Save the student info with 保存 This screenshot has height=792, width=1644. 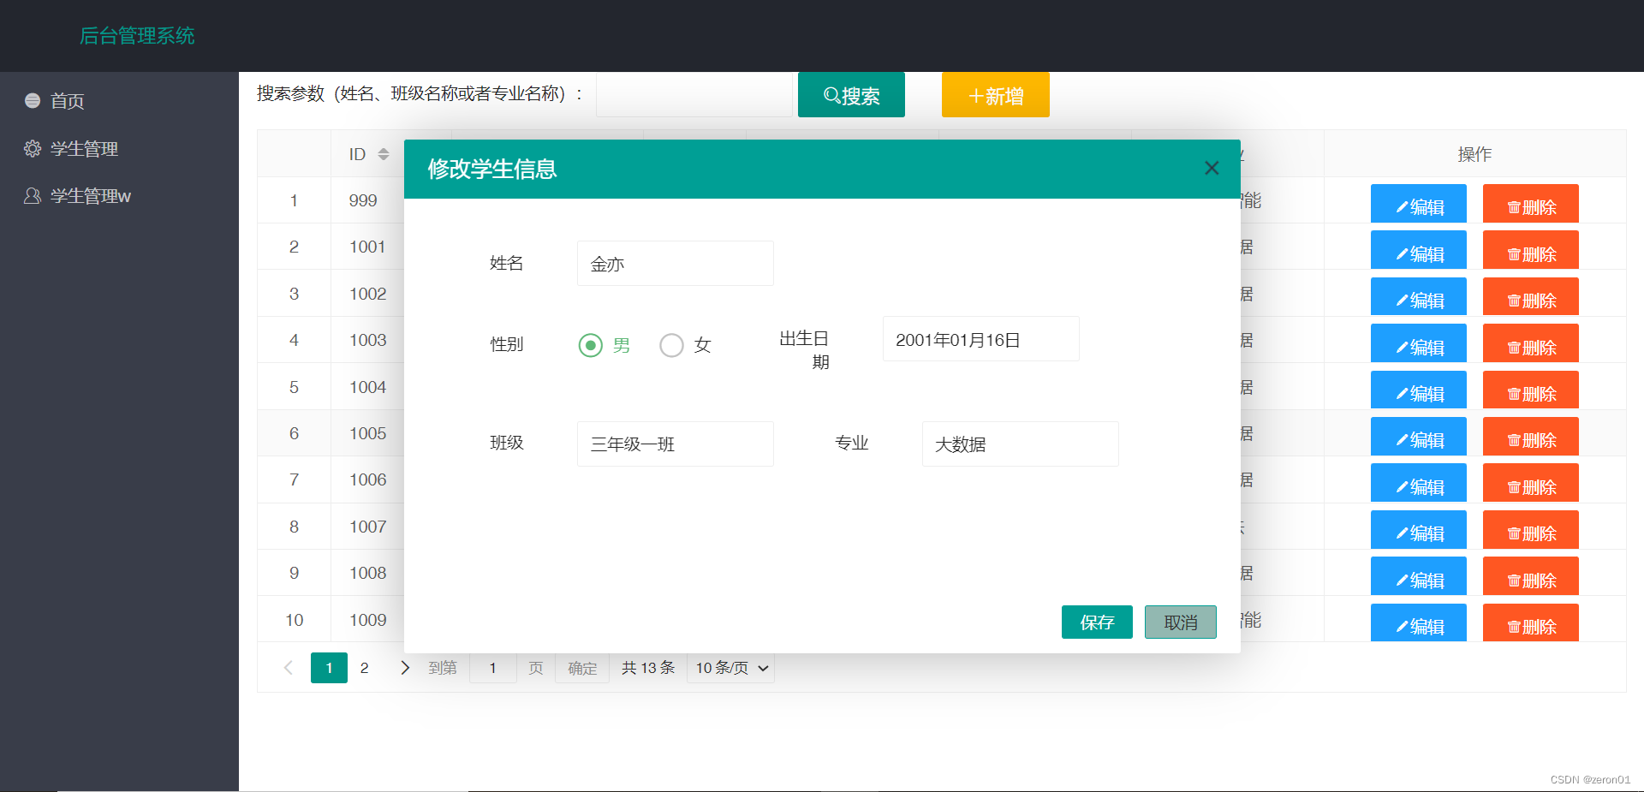[1097, 622]
